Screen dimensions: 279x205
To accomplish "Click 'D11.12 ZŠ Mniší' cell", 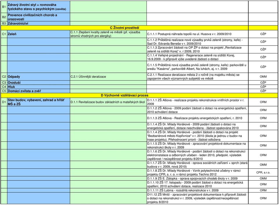I will (198, 198).
